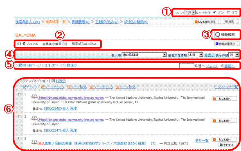The image size is (241, 151).
Task: Click 非表示 link next to 本館 dropdown
Action: pos(209,55)
